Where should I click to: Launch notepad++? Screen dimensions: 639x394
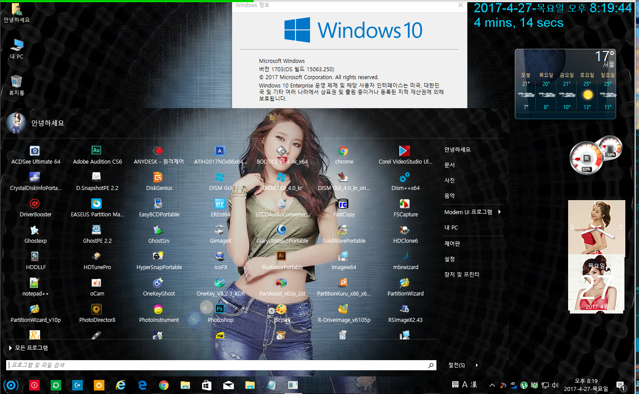[x=36, y=288]
